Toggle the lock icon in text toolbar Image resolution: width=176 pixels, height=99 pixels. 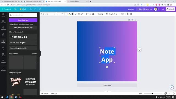point(131,14)
